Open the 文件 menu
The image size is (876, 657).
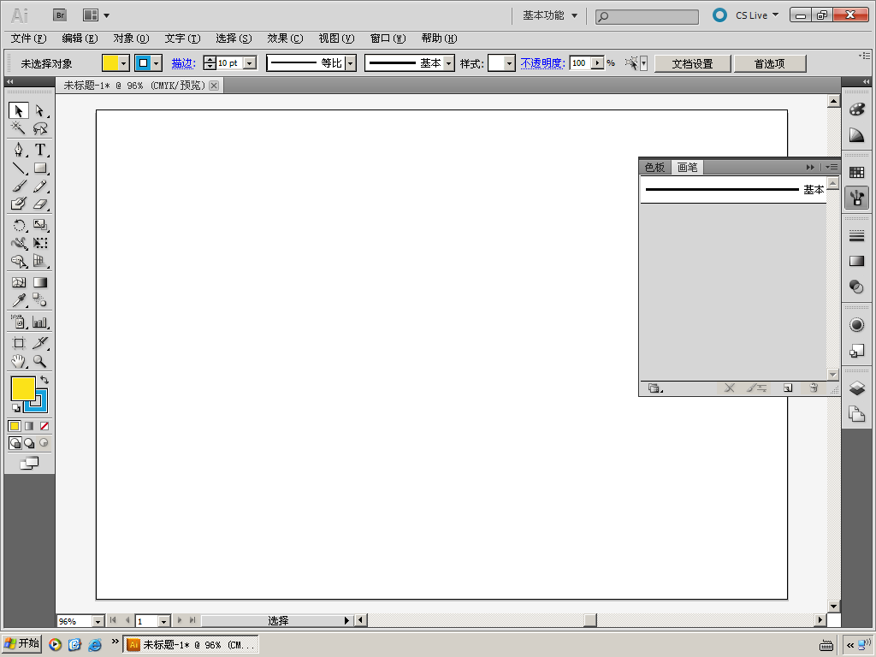pos(28,38)
